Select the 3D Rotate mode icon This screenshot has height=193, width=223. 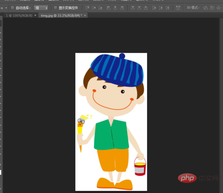[x=206, y=8]
